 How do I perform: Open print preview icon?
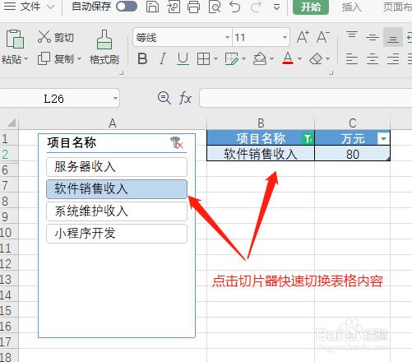coord(215,7)
